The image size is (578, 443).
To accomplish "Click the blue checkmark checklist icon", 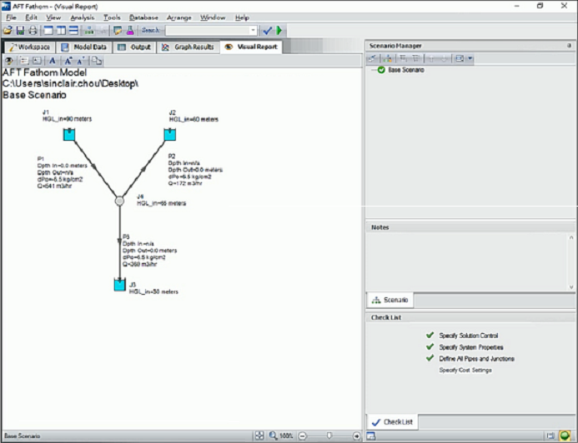I will tap(267, 31).
